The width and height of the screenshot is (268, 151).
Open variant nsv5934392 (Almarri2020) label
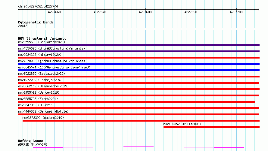40,55
